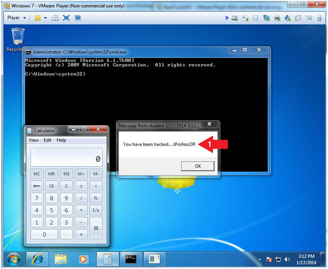The width and height of the screenshot is (328, 269).
Task: Click calculator digit 2
Action: 51,222
